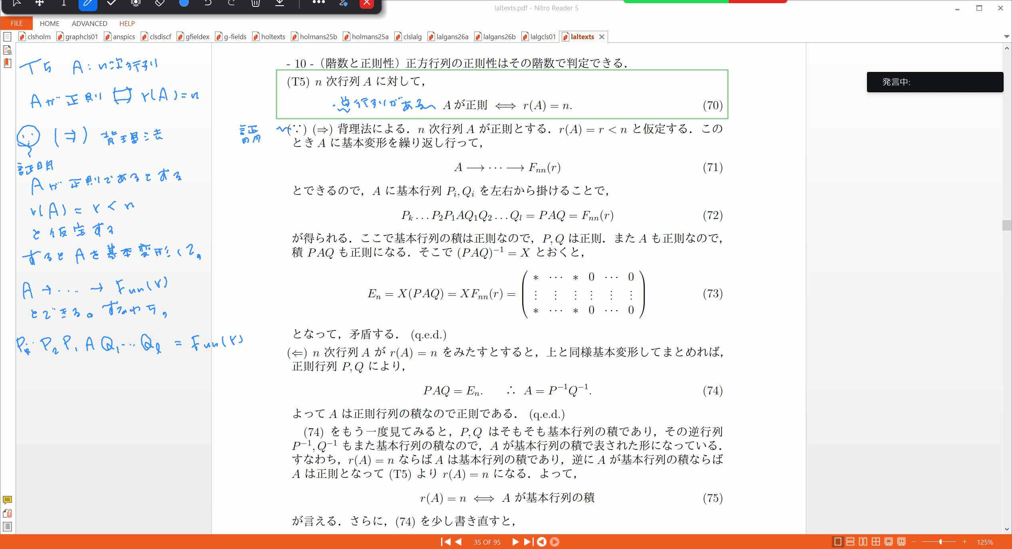Click the zoom slider handle
This screenshot has height=549, width=1012.
click(940, 542)
